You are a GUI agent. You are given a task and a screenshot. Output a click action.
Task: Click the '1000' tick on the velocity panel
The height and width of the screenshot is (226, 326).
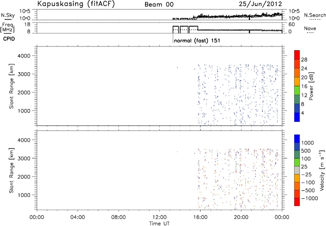tap(24, 195)
